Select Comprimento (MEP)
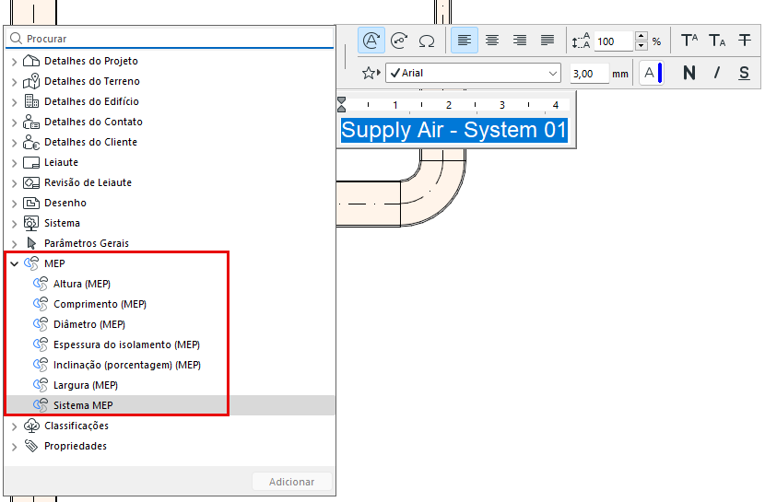 pyautogui.click(x=100, y=304)
